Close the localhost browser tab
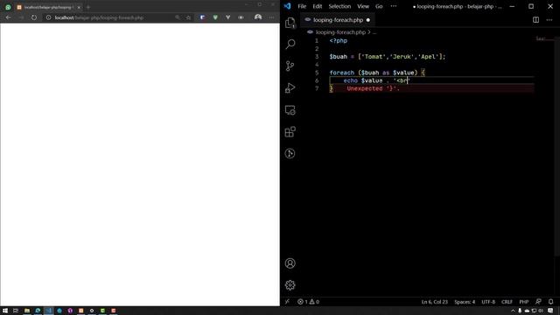Screen dimensions: 560x315 coord(79,7)
